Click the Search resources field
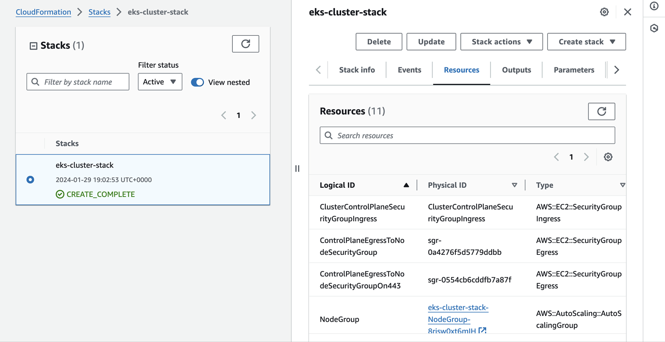The image size is (665, 342). [x=467, y=135]
